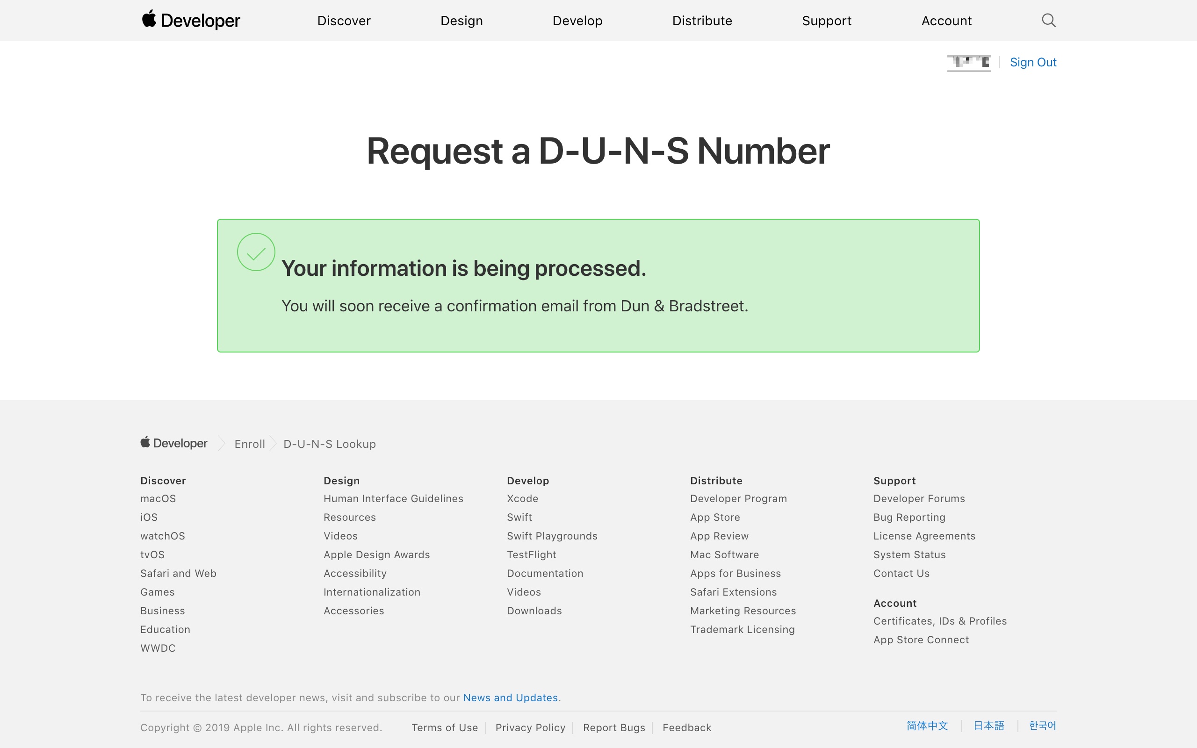Open Contact Us link

tap(901, 573)
